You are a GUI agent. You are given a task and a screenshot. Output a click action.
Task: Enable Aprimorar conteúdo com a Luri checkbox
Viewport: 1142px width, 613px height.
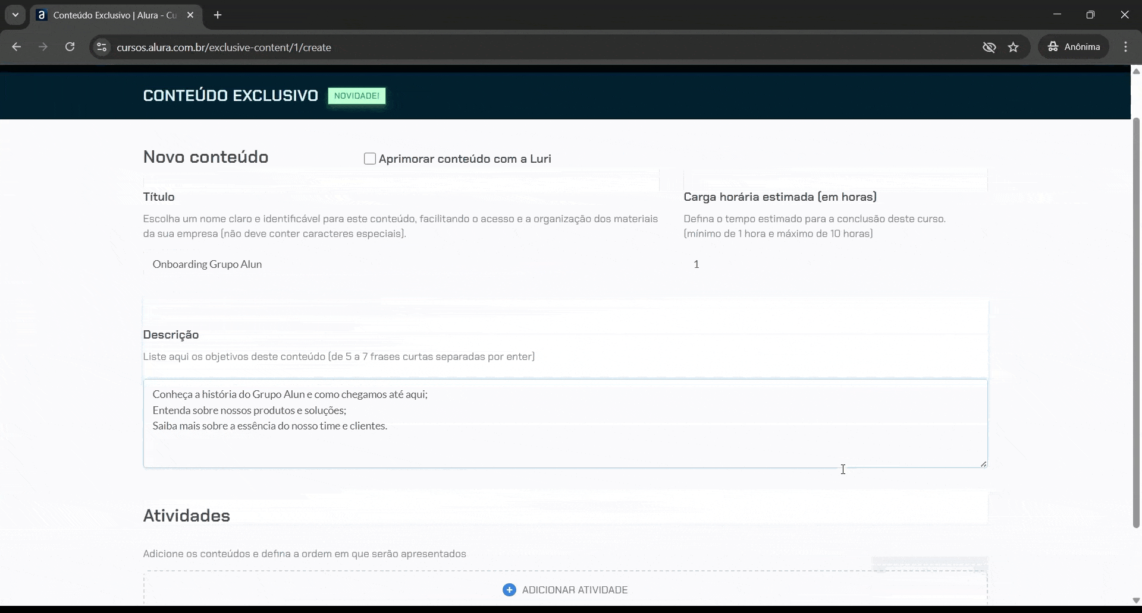click(370, 159)
